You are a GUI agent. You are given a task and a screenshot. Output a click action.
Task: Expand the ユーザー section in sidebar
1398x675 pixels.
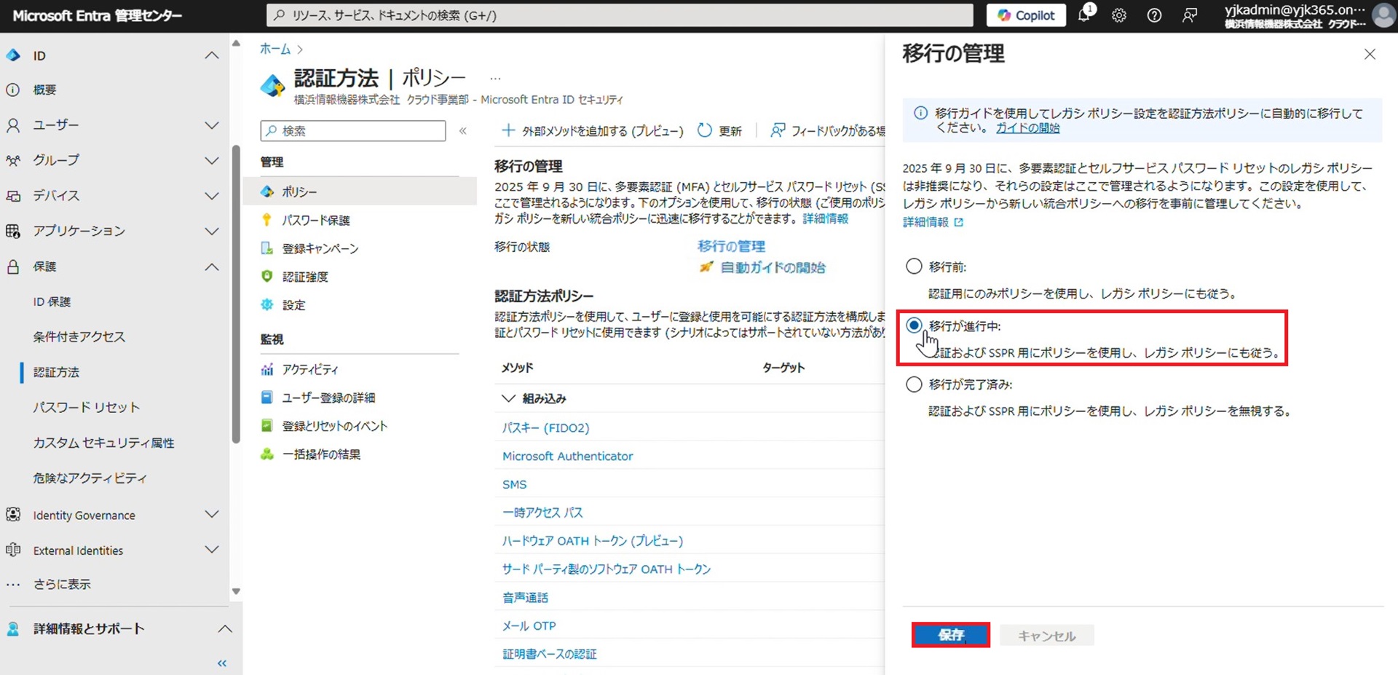pyautogui.click(x=211, y=125)
